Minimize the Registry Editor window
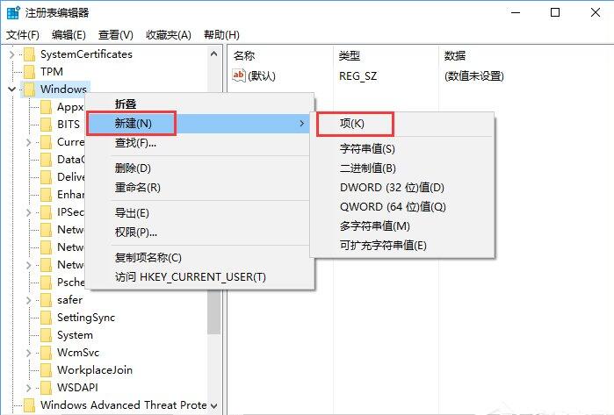The image size is (614, 415). 516,12
